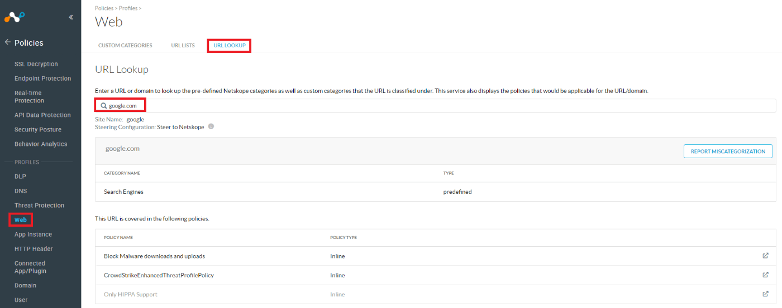782x308 pixels.
Task: Click the Search Engines category cell
Action: pos(123,192)
